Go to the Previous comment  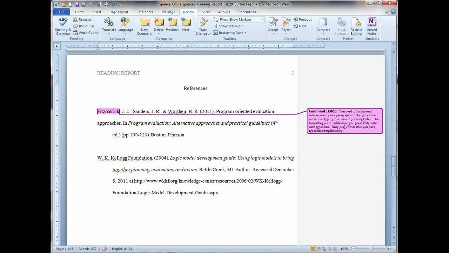(172, 25)
